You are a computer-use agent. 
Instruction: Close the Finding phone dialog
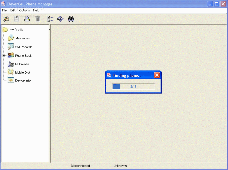(x=157, y=75)
